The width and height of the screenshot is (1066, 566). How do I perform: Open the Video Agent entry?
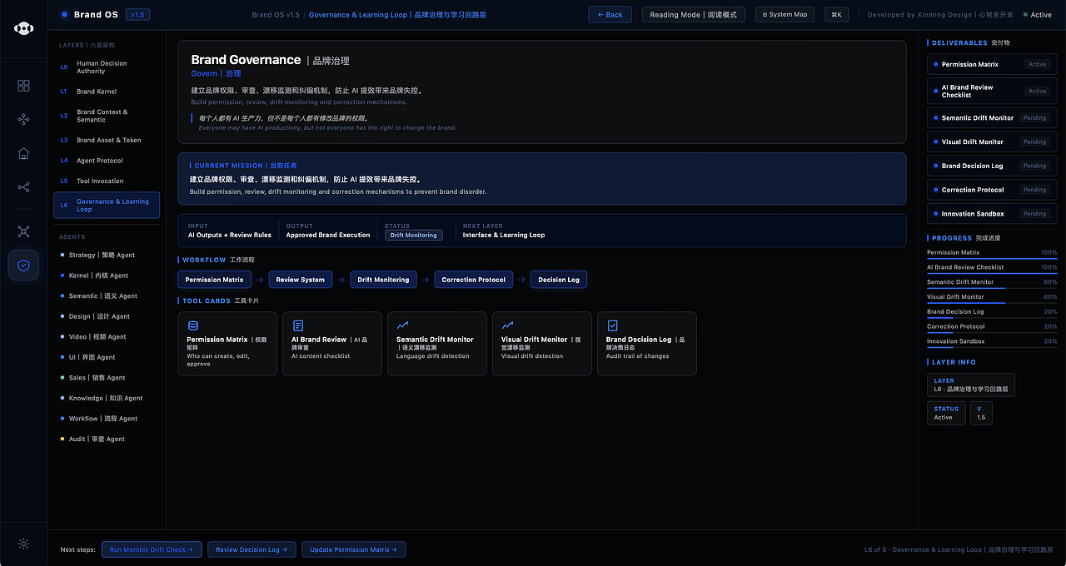(107, 336)
